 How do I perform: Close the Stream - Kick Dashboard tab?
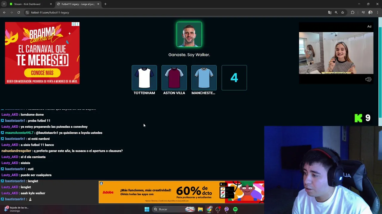click(x=51, y=4)
